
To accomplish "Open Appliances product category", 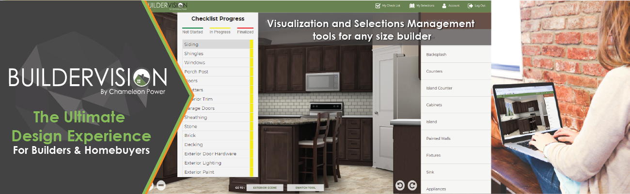I will pyautogui.click(x=456, y=188).
